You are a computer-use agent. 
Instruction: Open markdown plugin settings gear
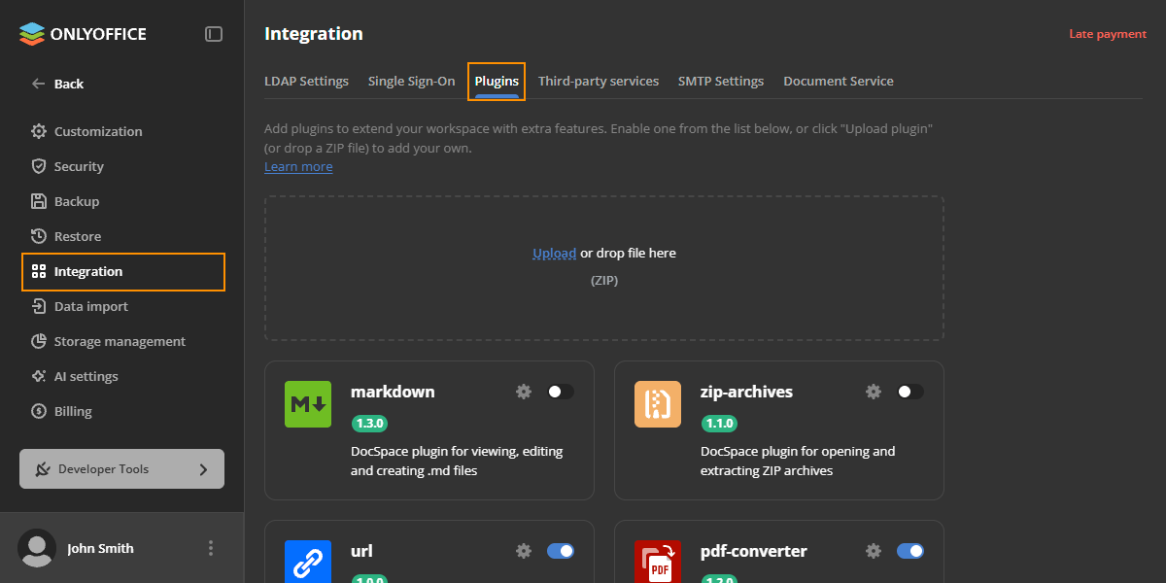[524, 392]
